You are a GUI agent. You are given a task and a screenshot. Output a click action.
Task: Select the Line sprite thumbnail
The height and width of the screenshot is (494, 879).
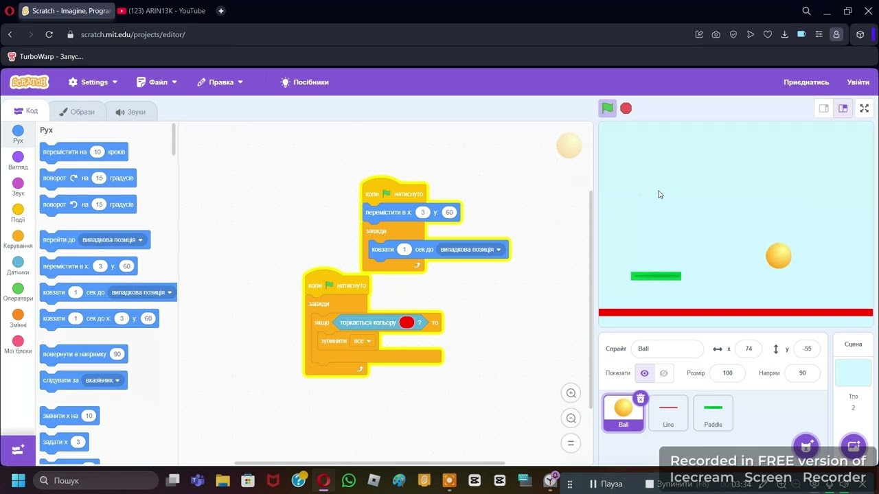pyautogui.click(x=668, y=413)
